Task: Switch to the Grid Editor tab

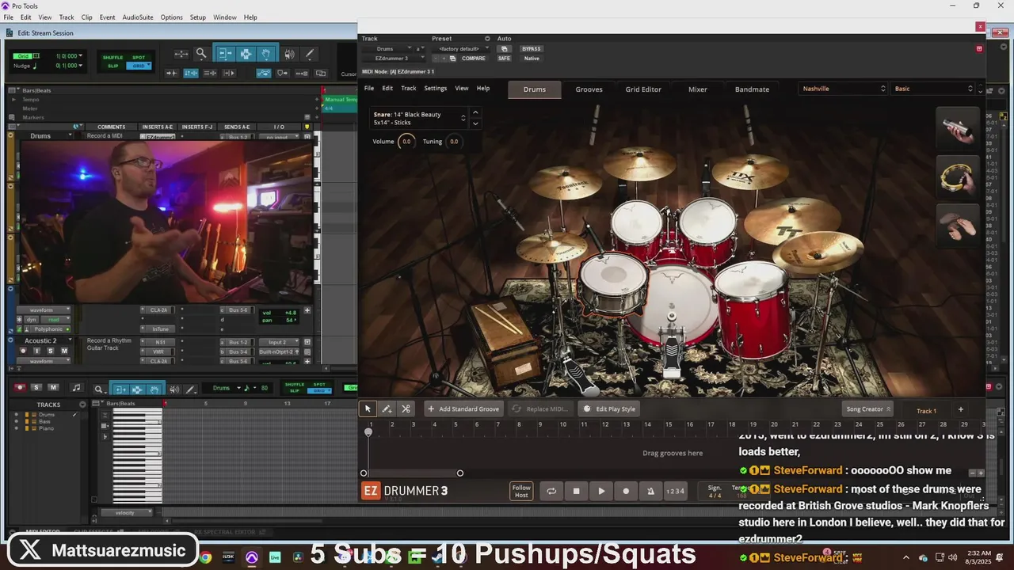Action: [x=643, y=89]
